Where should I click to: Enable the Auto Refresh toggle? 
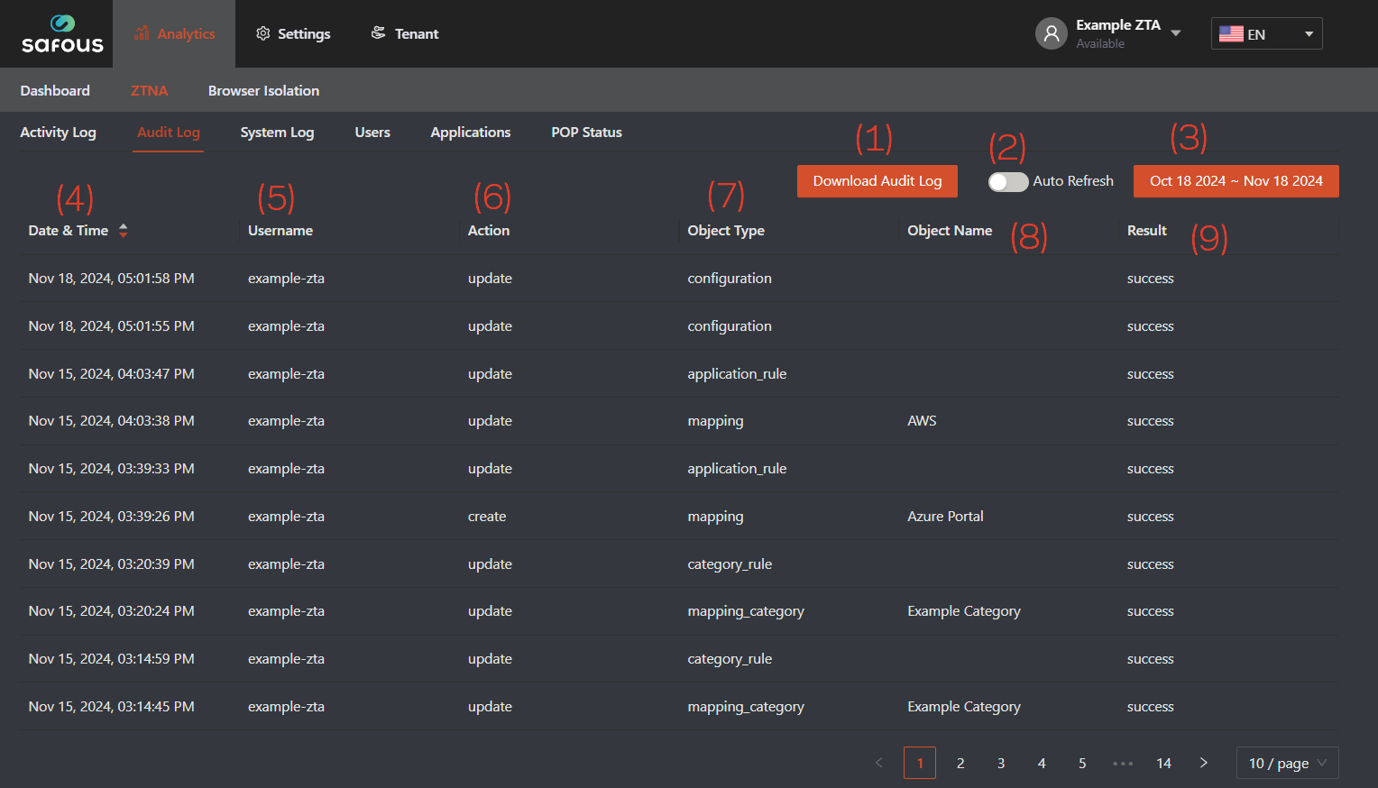pyautogui.click(x=1007, y=181)
